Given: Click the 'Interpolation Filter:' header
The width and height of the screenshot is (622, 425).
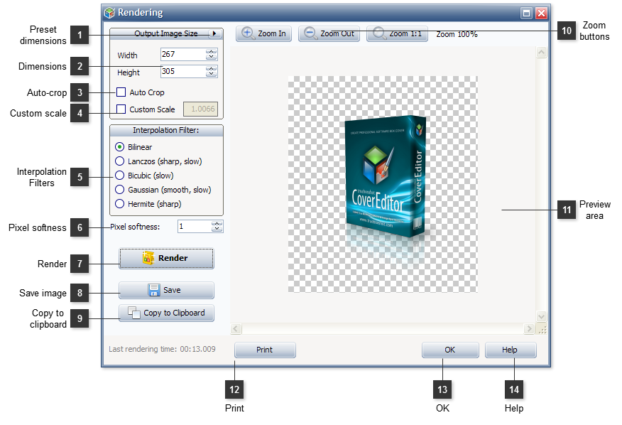Looking at the screenshot, I should click(166, 130).
